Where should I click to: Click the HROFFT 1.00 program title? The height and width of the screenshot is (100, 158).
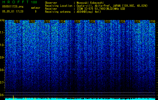tap(20, 2)
